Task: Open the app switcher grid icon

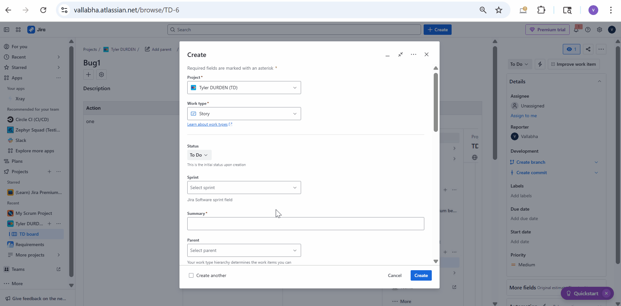Action: point(18,30)
